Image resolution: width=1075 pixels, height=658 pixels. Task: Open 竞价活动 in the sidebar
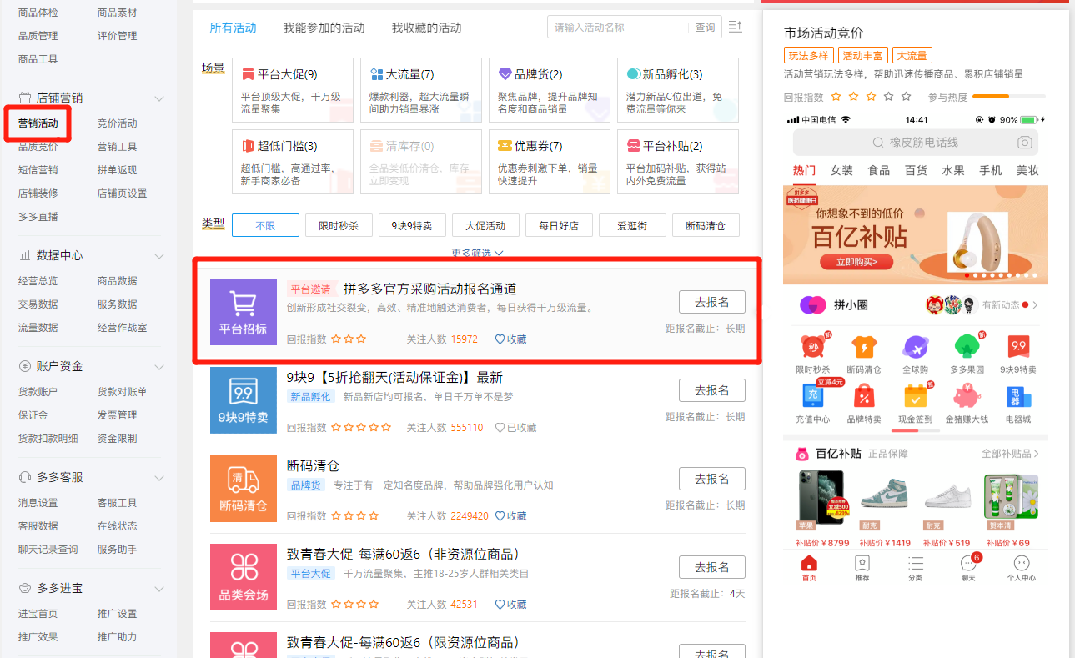click(x=118, y=123)
